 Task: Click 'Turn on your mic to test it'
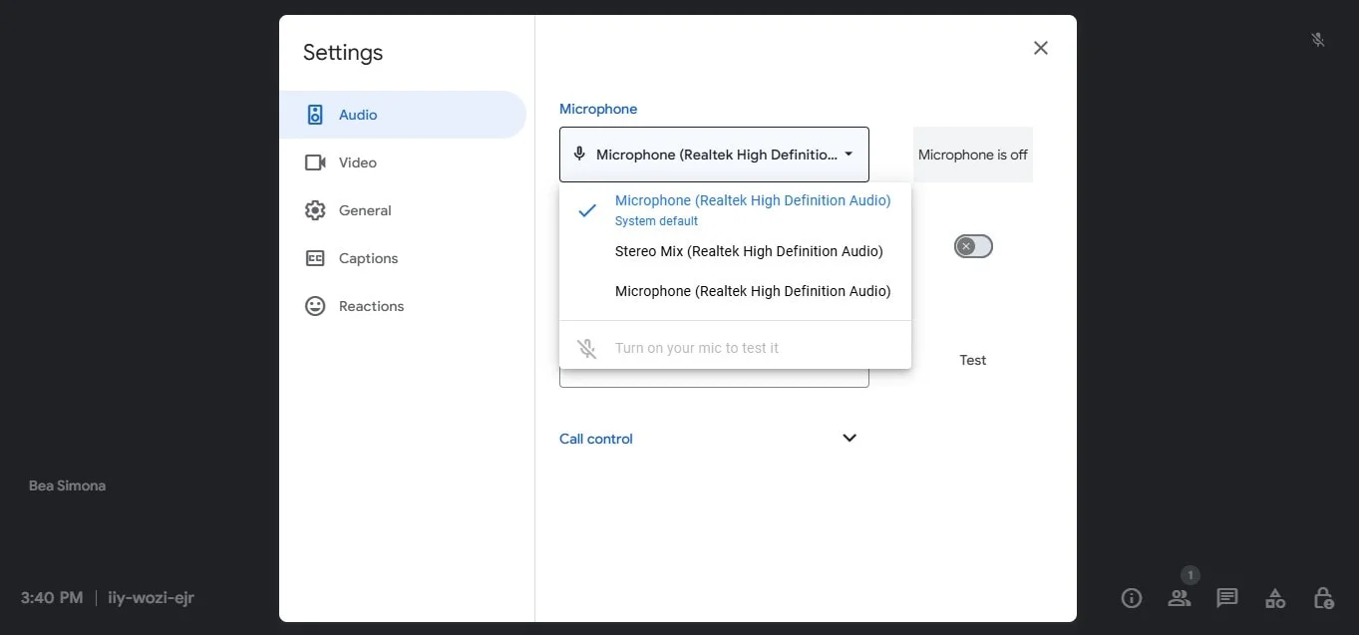click(x=697, y=348)
